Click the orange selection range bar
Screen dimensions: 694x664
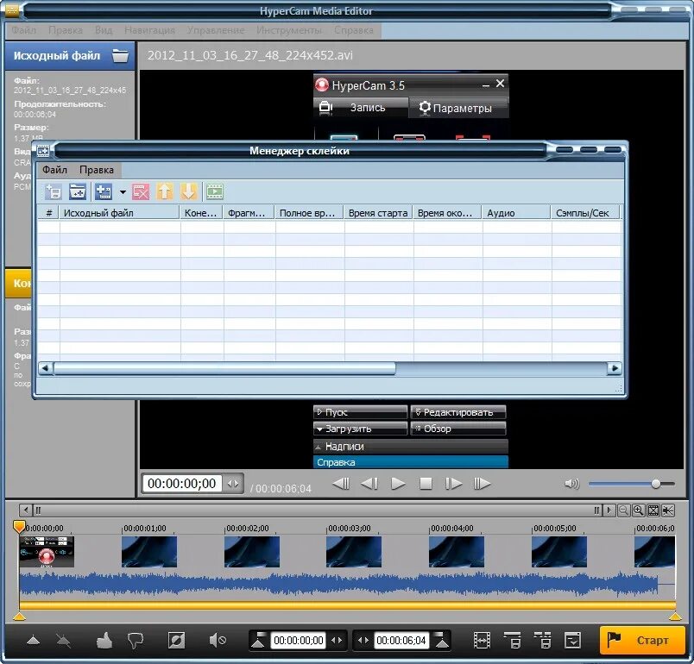click(348, 605)
